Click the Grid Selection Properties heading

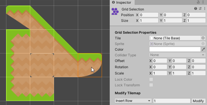pos(136,33)
